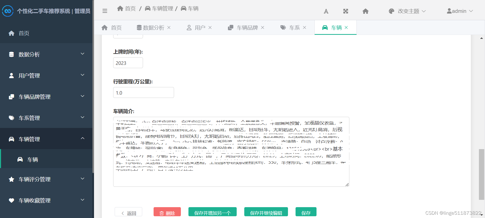Click sidebar 车辆收藏管理 heart icon
Image resolution: width=485 pixels, height=218 pixels.
11,201
